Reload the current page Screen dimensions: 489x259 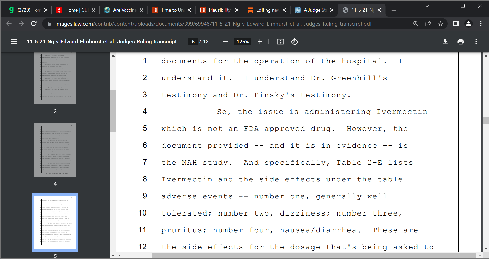click(x=34, y=24)
